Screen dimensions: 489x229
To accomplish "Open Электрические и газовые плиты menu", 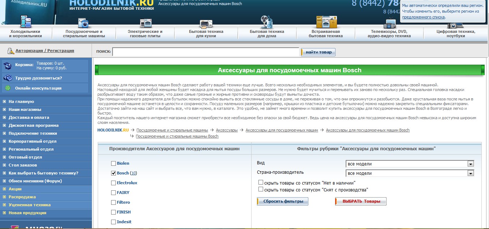I will 145,34.
